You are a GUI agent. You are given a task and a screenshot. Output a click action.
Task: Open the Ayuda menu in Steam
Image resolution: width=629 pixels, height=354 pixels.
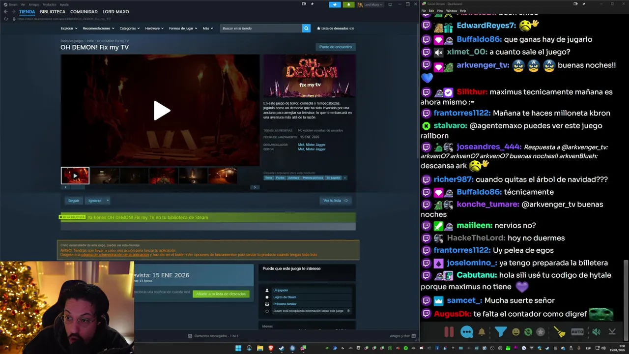pyautogui.click(x=64, y=4)
